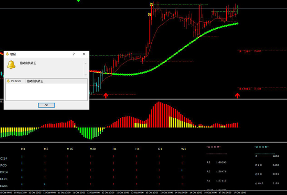Click the small bell icon in the dialog title bar

(x=7, y=54)
